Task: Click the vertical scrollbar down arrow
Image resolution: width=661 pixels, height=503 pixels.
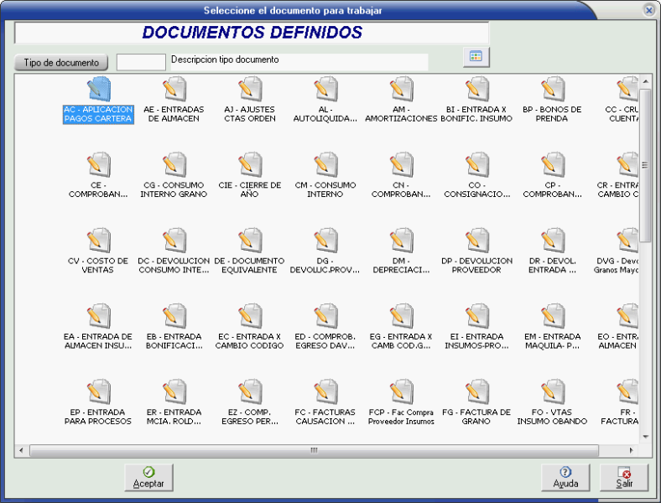Action: tap(646, 437)
